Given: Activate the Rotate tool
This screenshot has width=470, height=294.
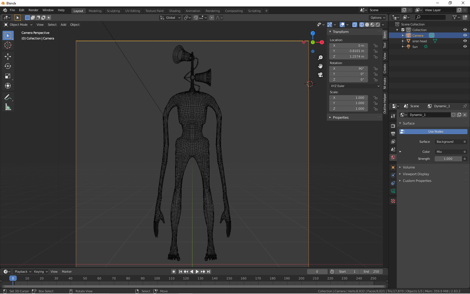Looking at the screenshot, I should (8, 66).
